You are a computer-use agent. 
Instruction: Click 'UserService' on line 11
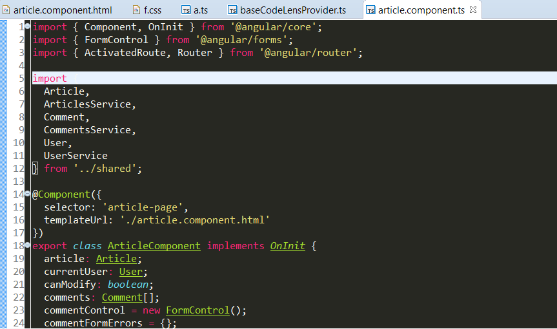(76, 156)
